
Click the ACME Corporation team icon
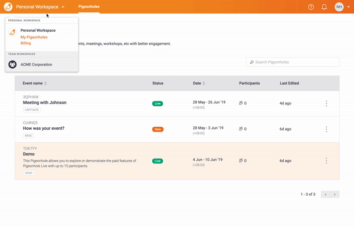coord(12,64)
